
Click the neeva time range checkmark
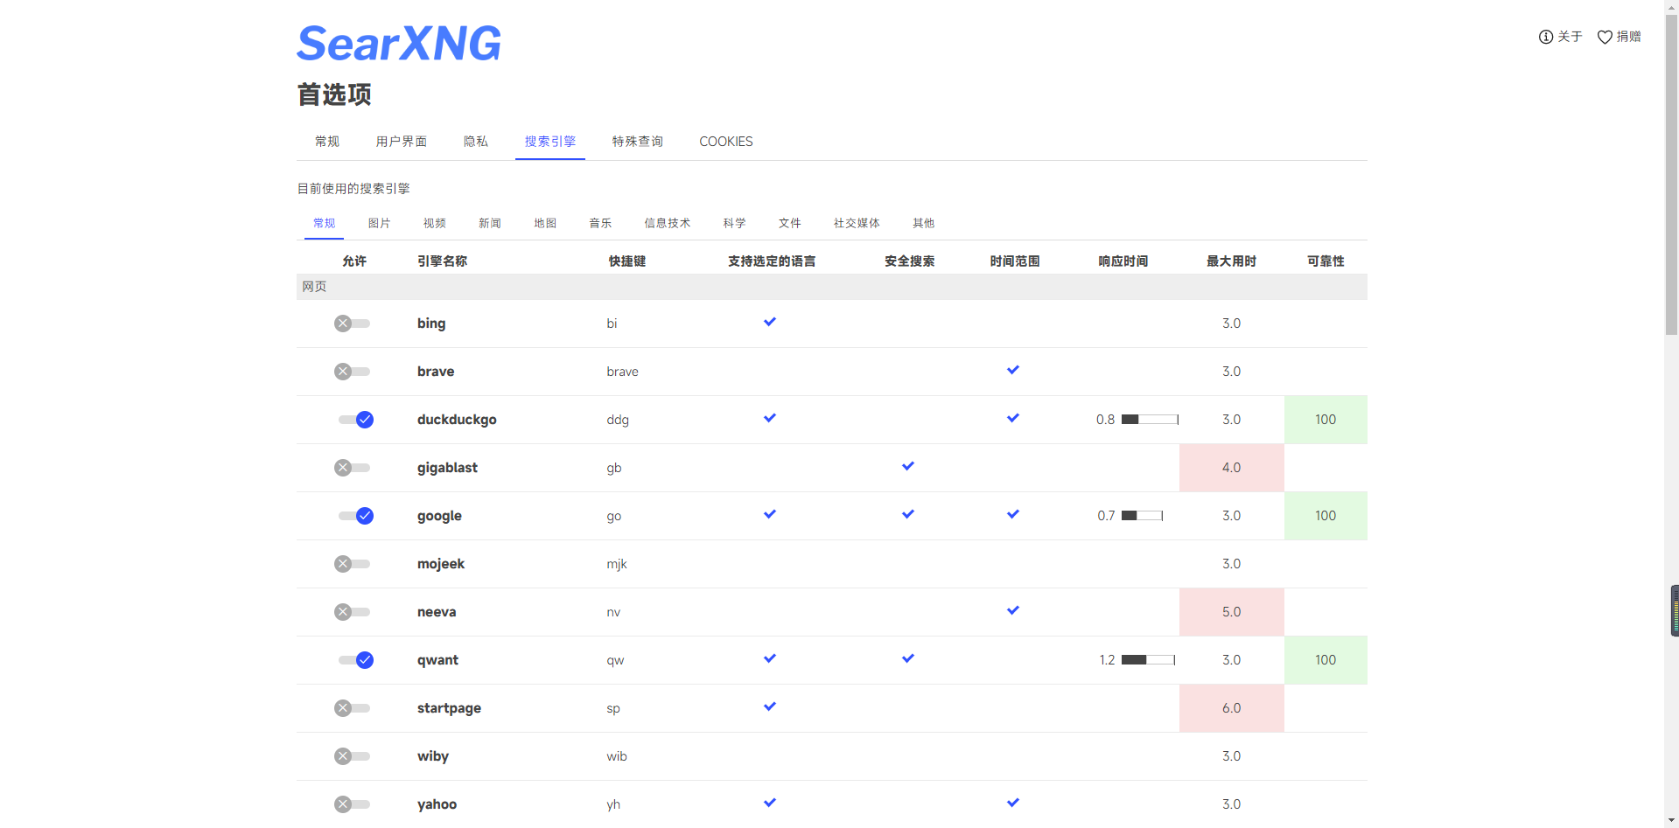pos(1013,611)
